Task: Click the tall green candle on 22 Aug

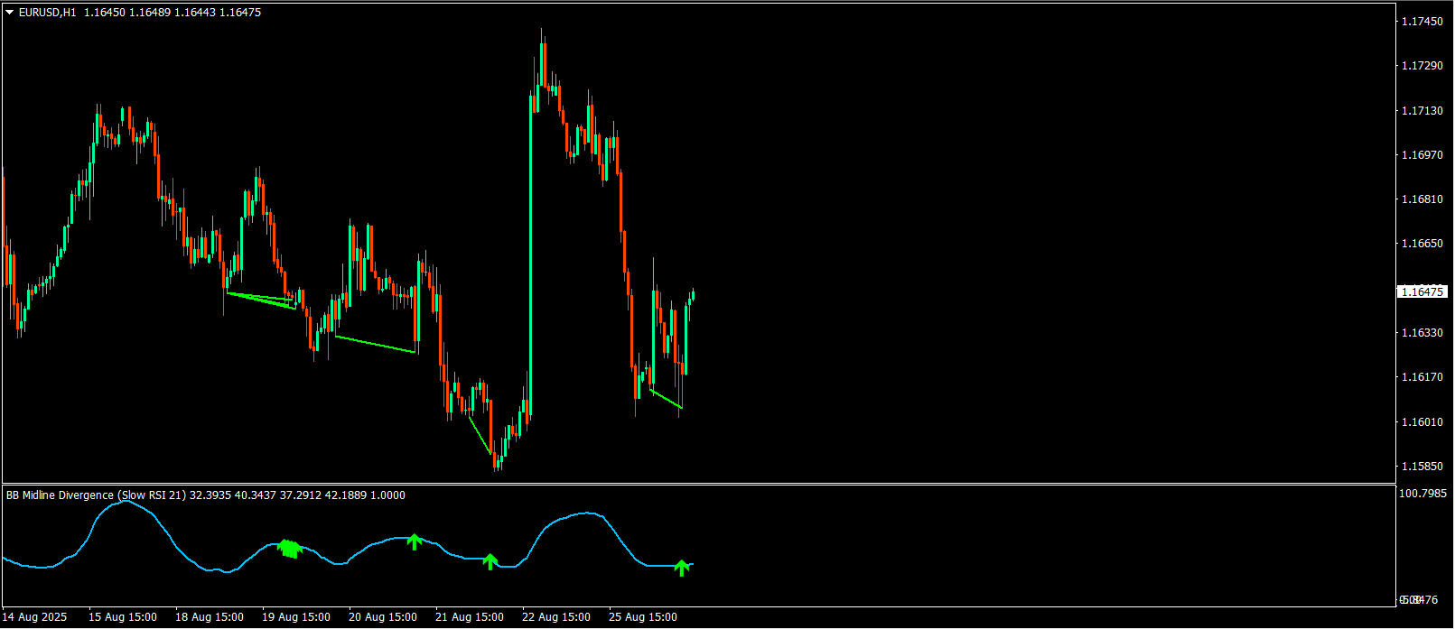Action: point(530,255)
